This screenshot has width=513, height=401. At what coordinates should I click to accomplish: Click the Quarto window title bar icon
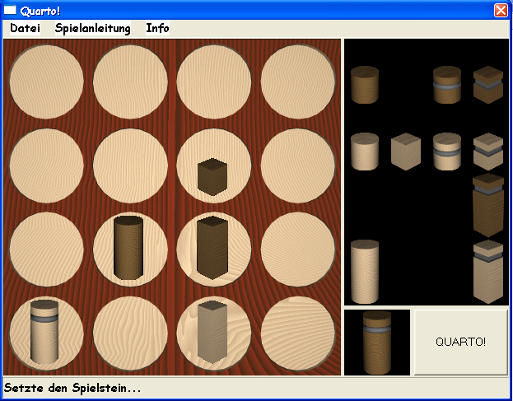[10, 10]
